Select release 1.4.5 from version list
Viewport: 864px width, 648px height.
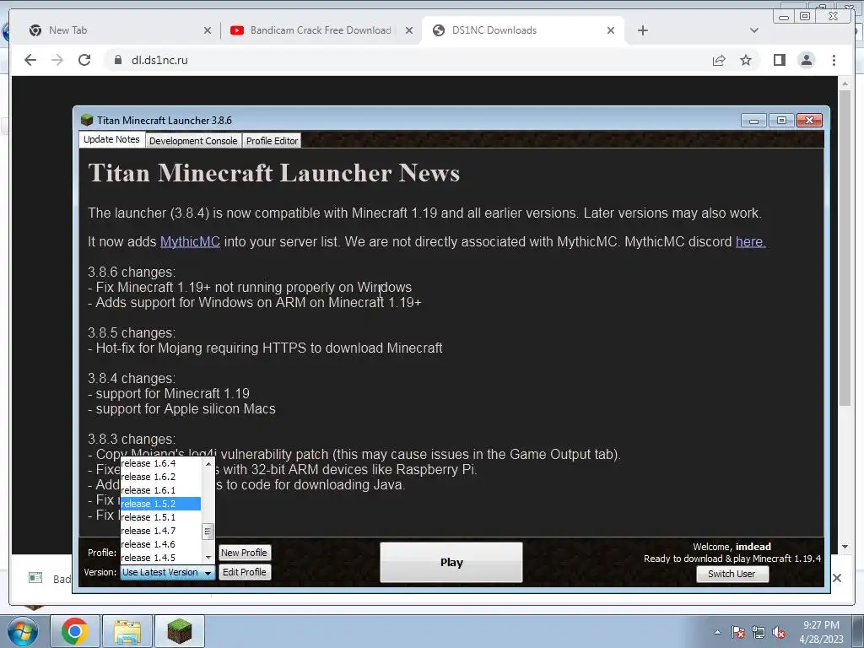[161, 558]
